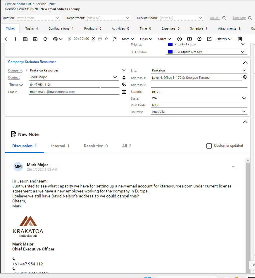Viewport: 255px width, 278px height.
Task: Open the Time tab
Action: click(x=145, y=28)
